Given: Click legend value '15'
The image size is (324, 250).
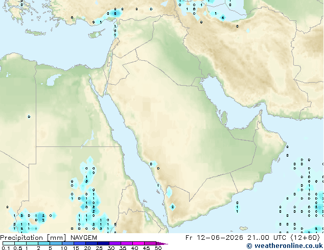Looking at the screenshot, I should (x=76, y=248).
